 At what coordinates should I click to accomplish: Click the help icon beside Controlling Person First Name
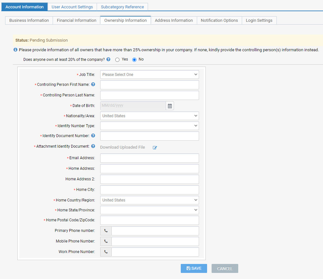pos(93,84)
